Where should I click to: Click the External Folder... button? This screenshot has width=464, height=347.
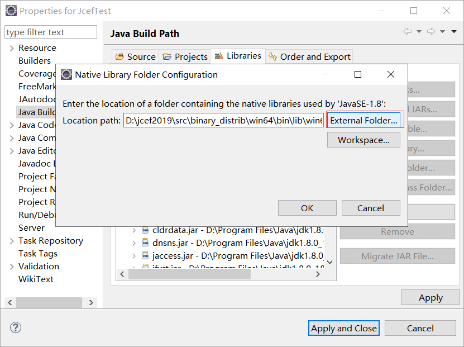(364, 120)
